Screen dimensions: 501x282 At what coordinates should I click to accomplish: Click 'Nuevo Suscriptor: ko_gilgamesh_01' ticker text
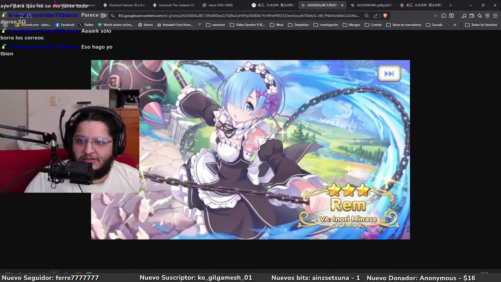coord(196,278)
